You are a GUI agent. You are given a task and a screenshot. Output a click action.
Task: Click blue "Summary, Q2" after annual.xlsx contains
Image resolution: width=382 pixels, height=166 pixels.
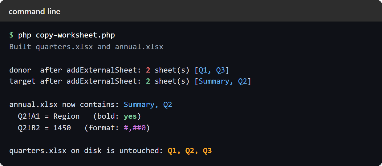148,105
